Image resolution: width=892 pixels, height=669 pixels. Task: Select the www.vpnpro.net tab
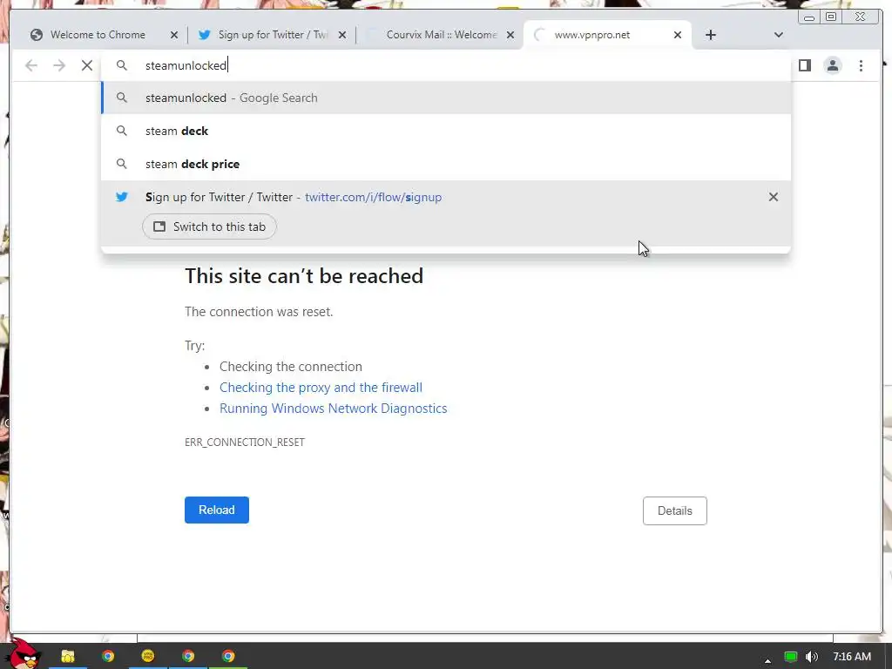(606, 35)
